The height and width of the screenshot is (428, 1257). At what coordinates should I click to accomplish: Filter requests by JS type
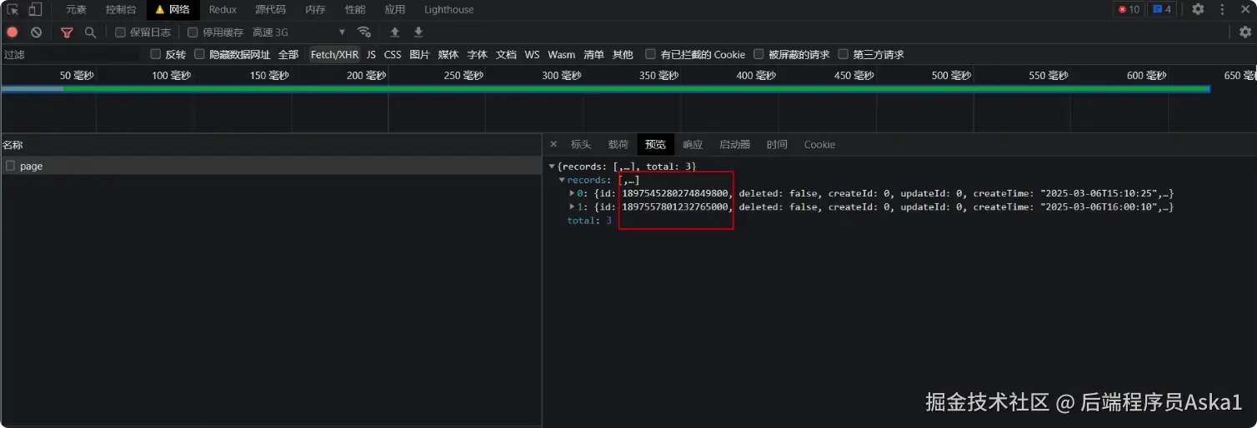click(x=371, y=54)
